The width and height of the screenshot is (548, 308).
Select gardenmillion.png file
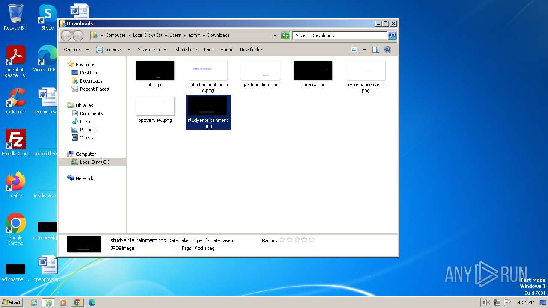[x=260, y=74]
